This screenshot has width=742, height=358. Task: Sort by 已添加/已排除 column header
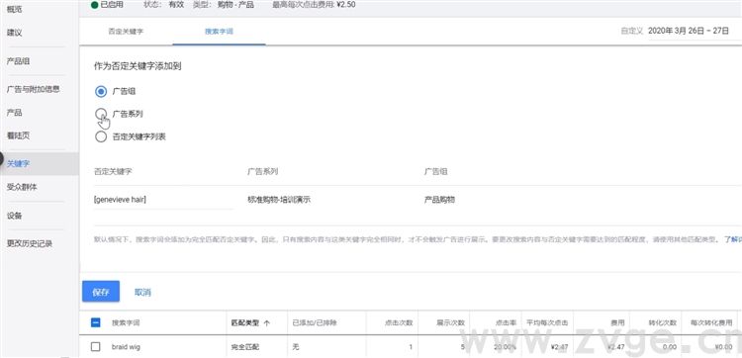click(315, 323)
